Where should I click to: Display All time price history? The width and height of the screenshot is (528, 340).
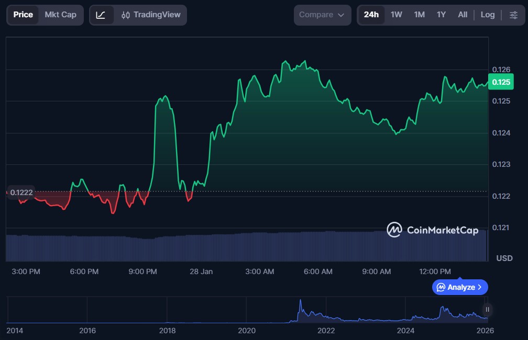[463, 15]
